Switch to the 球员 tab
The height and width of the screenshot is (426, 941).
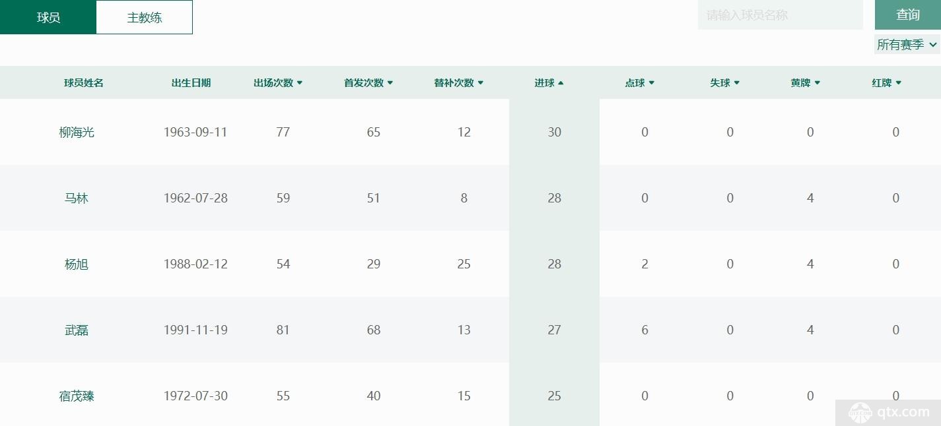[x=48, y=17]
